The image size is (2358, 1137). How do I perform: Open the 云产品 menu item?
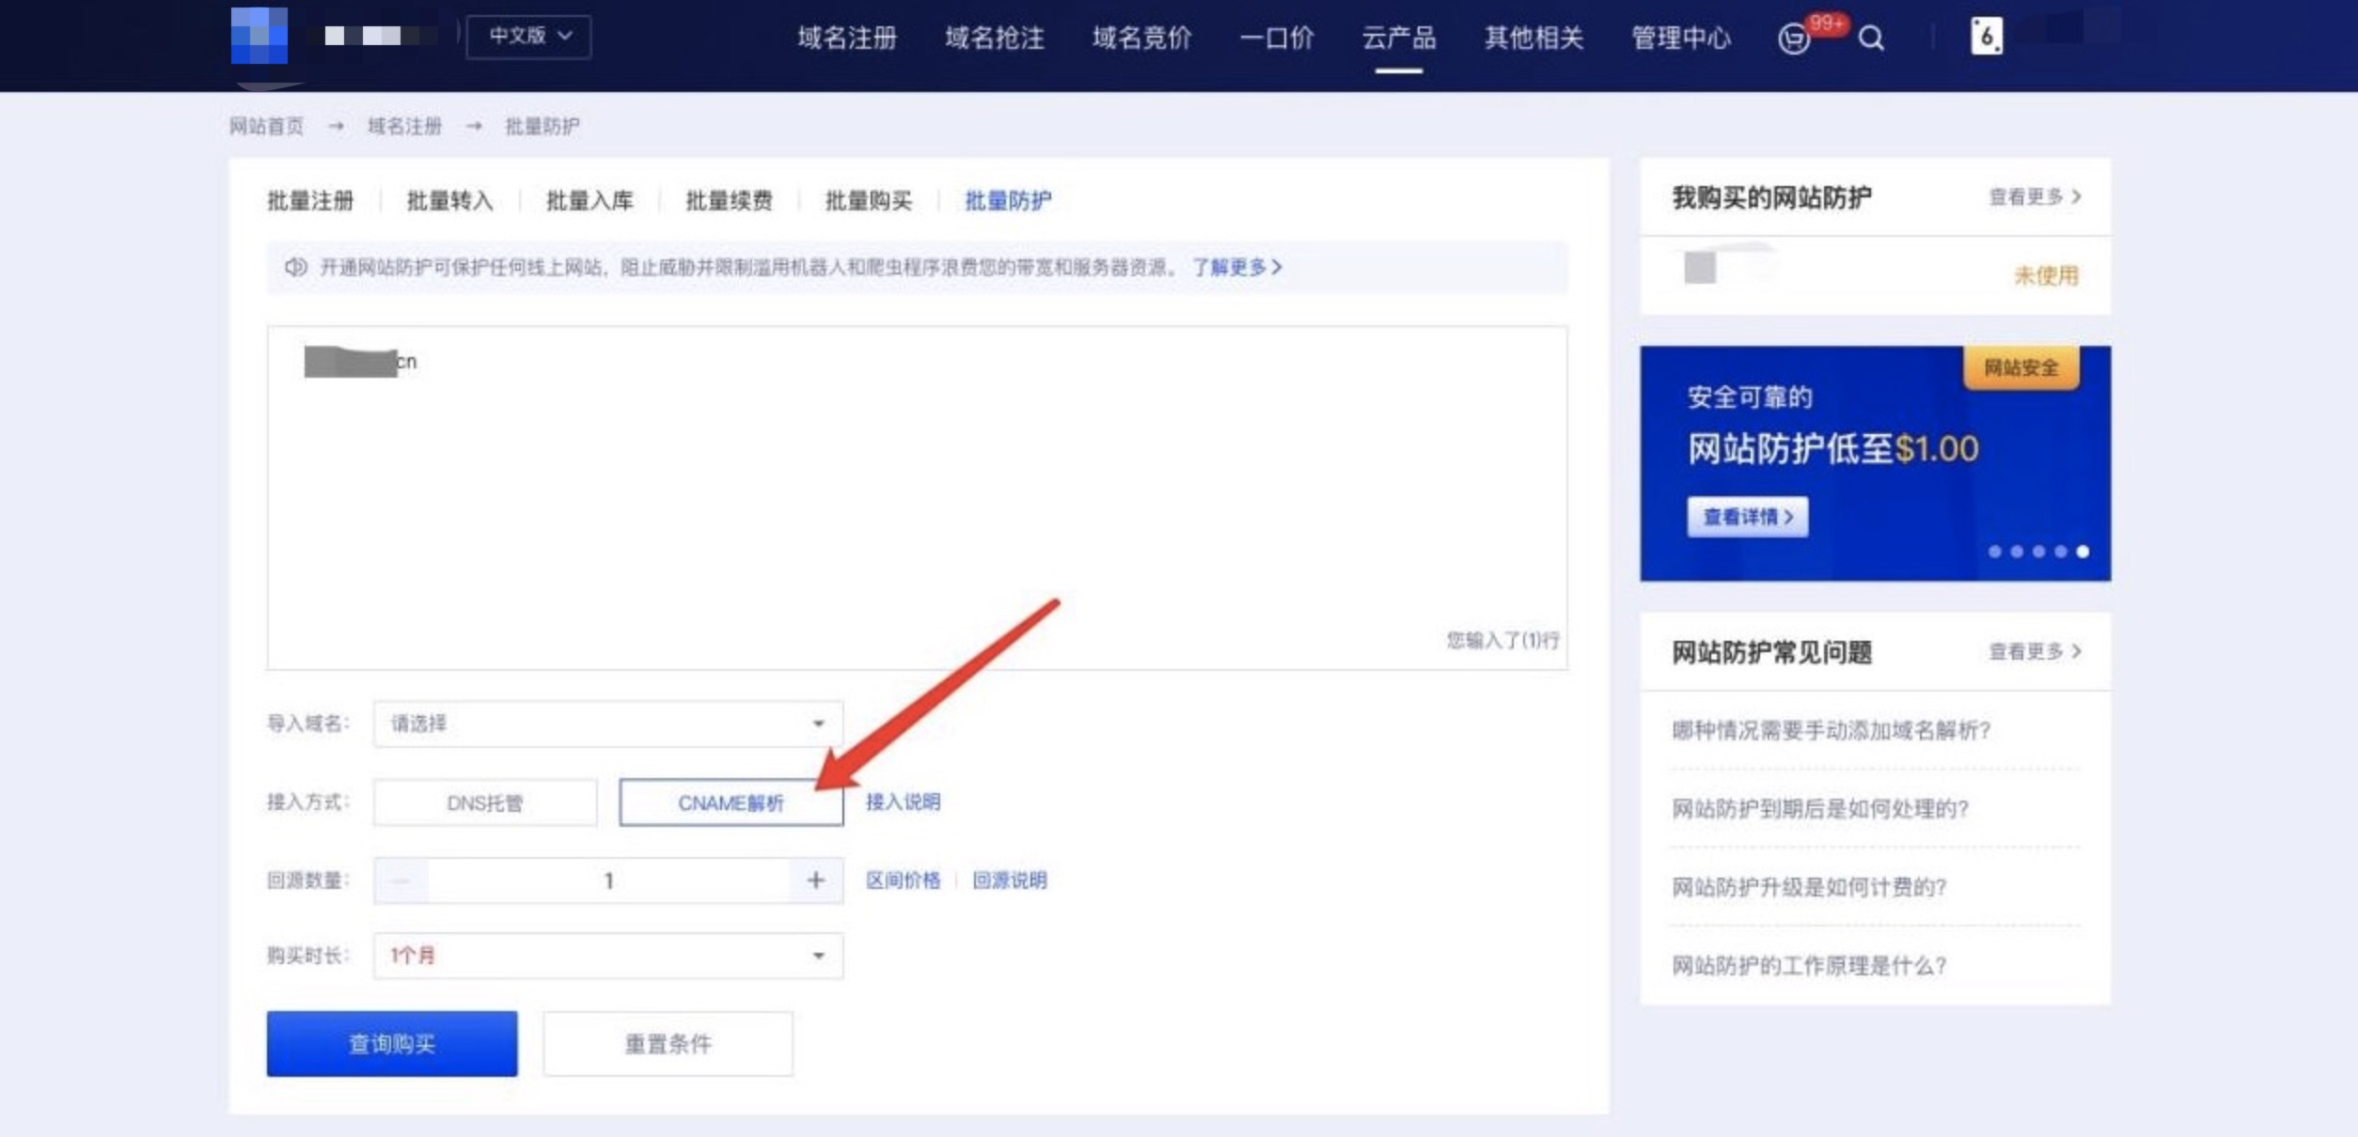coord(1398,39)
